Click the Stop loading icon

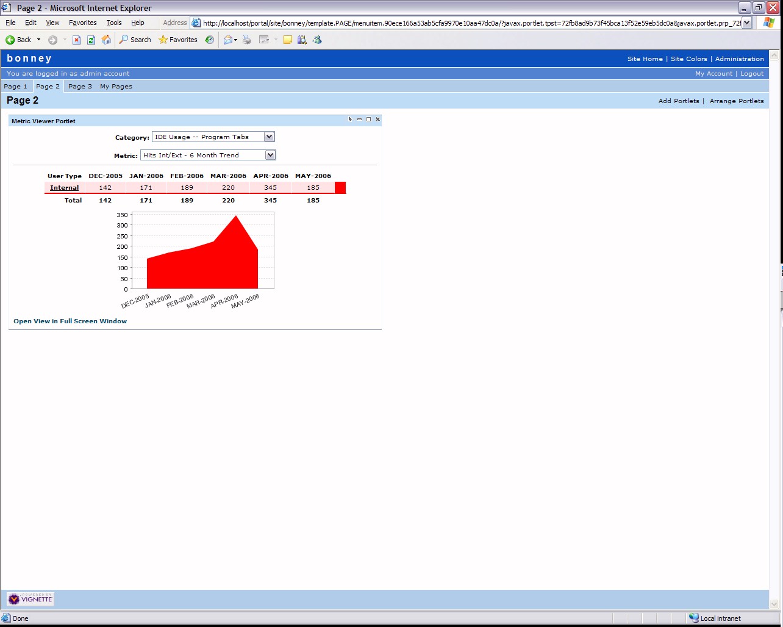(x=76, y=40)
